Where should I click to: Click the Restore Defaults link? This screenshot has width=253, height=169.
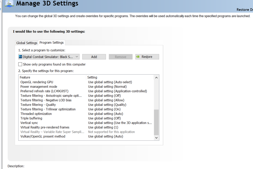point(245,10)
